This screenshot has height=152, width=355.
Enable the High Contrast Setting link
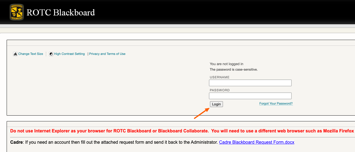[69, 54]
